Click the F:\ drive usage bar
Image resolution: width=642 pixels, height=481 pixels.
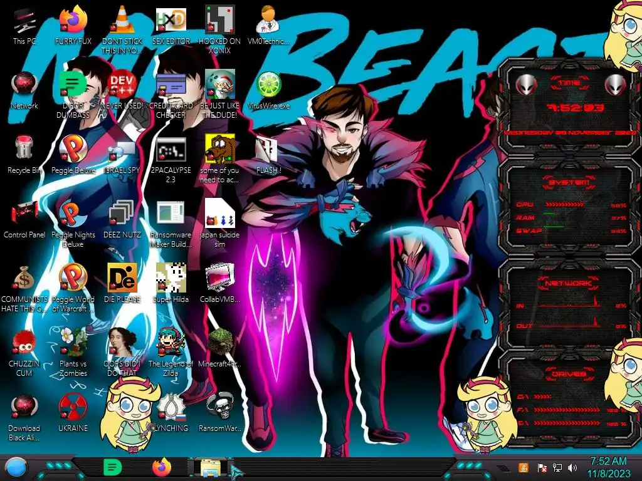(567, 410)
